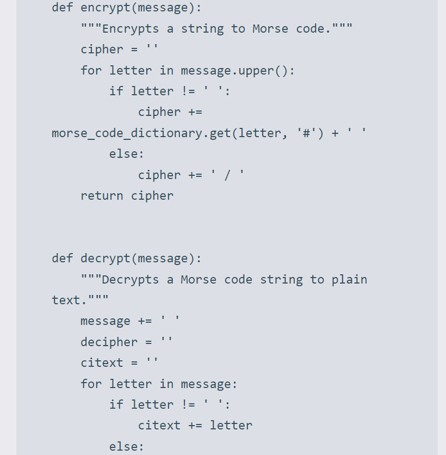Click the for letter in message: line
Image resolution: width=446 pixels, height=455 pixels.
(159, 384)
